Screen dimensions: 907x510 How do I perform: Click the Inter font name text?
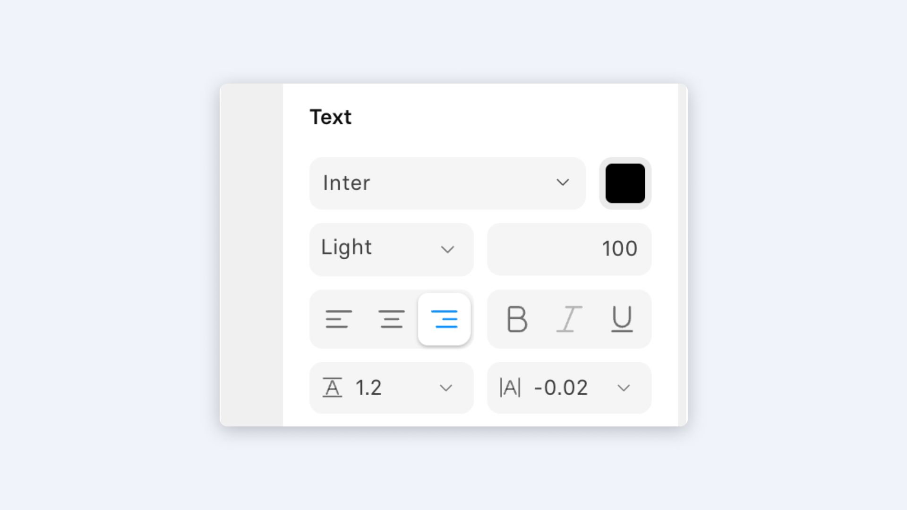347,183
